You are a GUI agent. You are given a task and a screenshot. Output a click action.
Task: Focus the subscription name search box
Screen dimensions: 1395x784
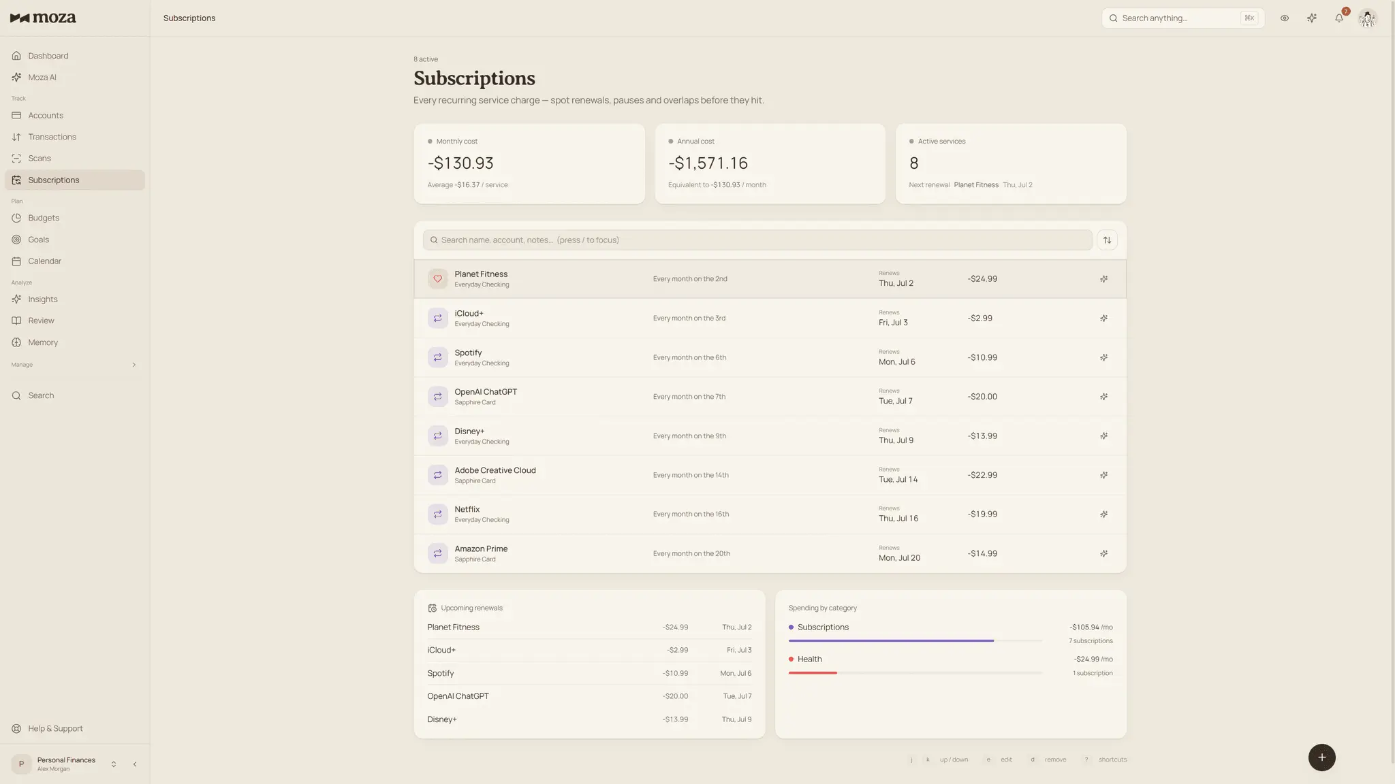(x=757, y=240)
